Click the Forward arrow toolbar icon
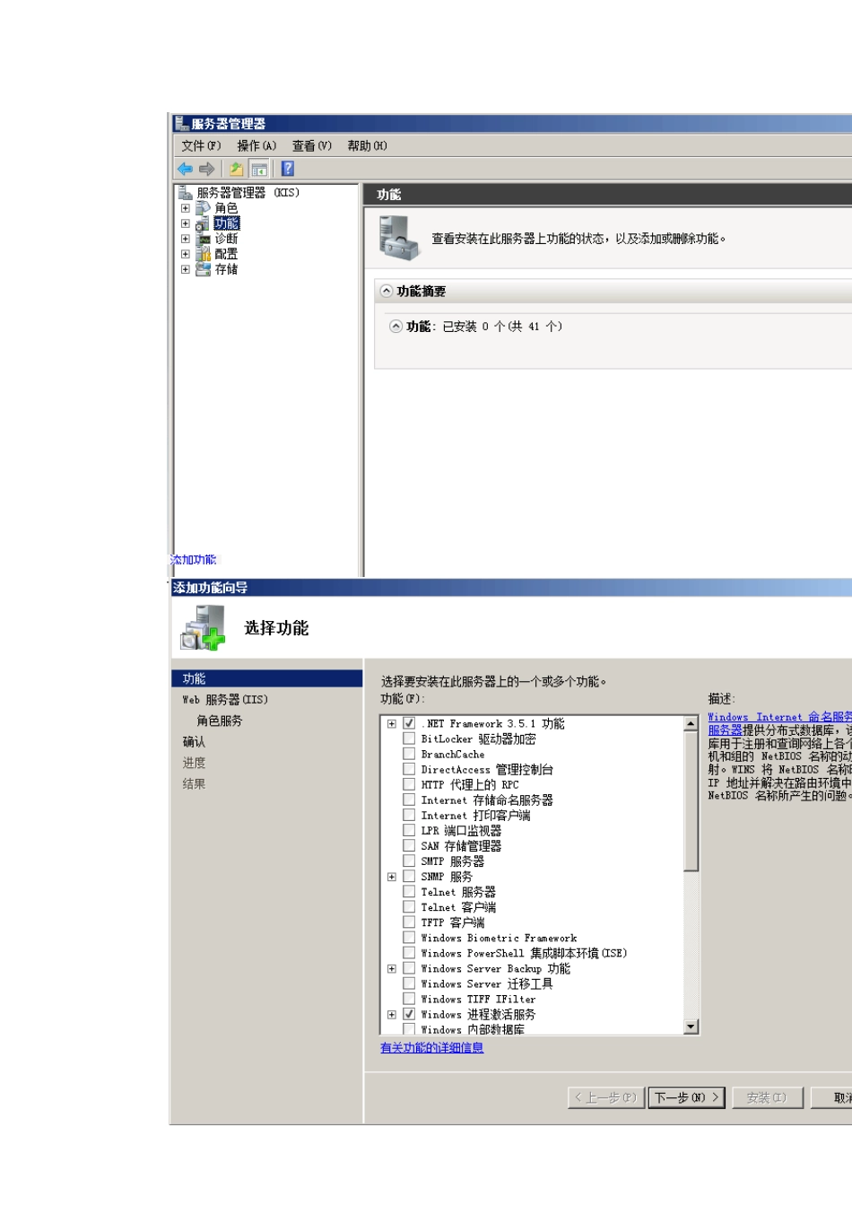 click(x=207, y=169)
